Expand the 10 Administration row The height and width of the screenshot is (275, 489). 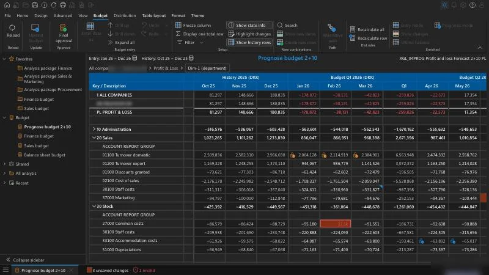point(94,129)
